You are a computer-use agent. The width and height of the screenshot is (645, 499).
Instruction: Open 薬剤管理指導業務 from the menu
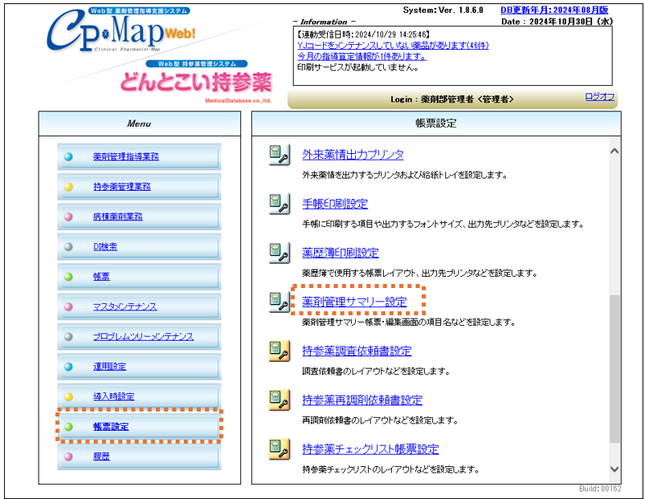[125, 156]
